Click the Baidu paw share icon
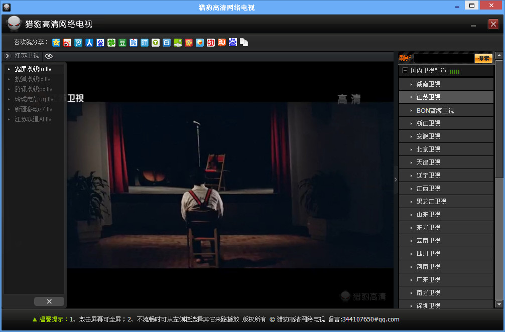Screen dimensions: 505x332 [100, 43]
